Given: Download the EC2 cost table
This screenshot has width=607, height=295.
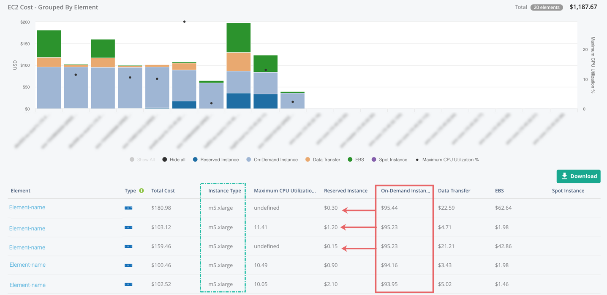Looking at the screenshot, I should point(578,176).
